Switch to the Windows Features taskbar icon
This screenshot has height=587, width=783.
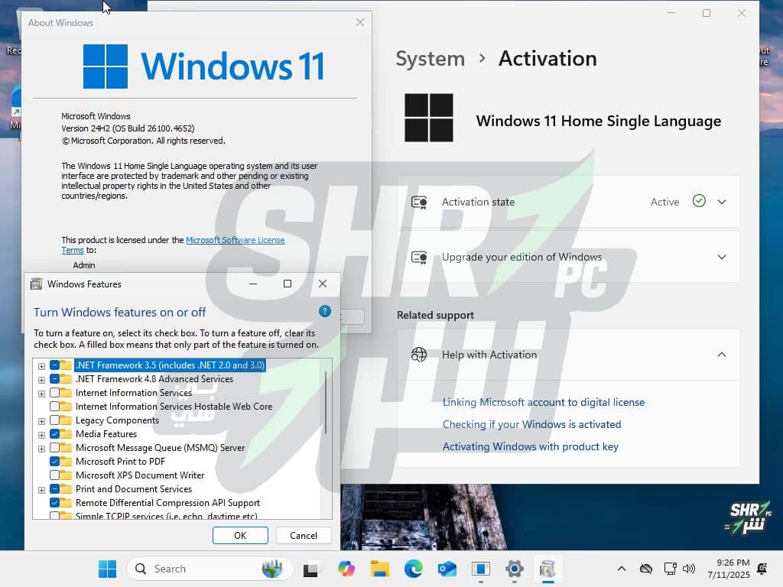pos(547,569)
